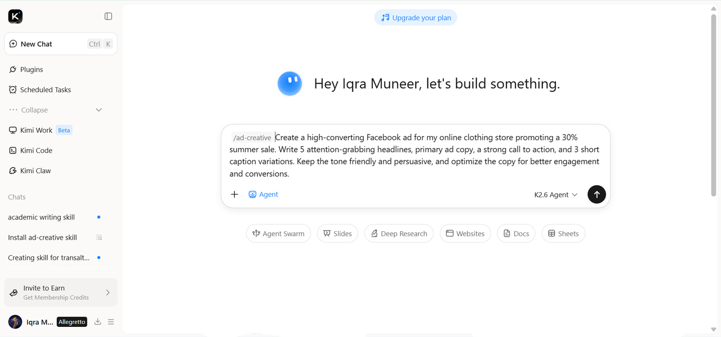Collapse the sidebar with the panel icon

click(108, 16)
